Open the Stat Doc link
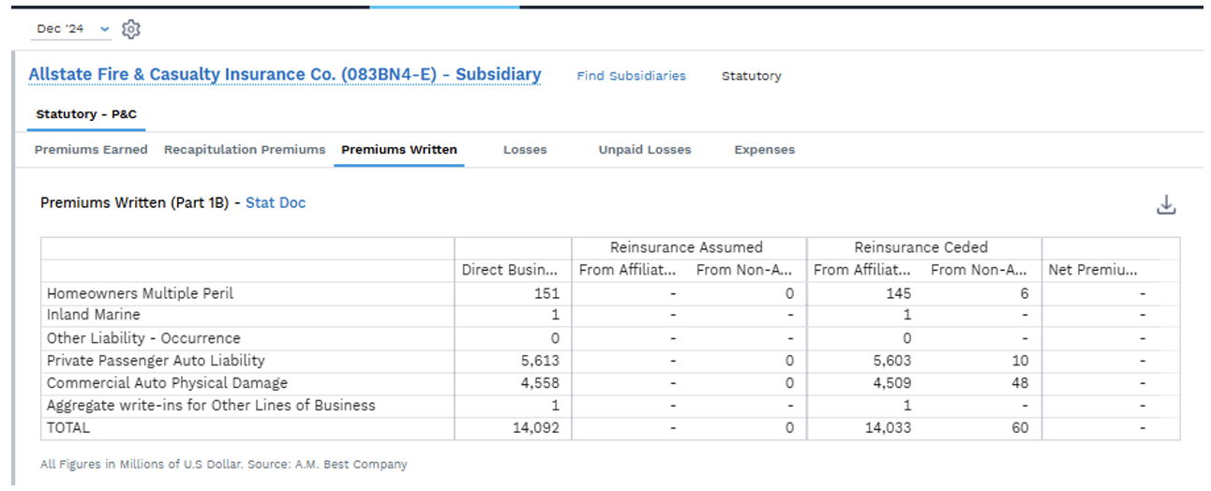 [x=276, y=202]
